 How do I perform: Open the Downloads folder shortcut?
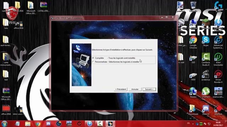point(193,110)
